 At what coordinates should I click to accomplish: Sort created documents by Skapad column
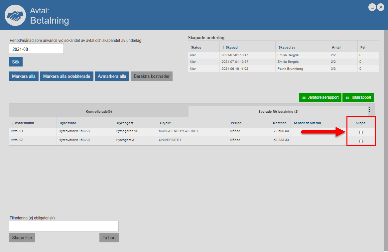coord(231,48)
